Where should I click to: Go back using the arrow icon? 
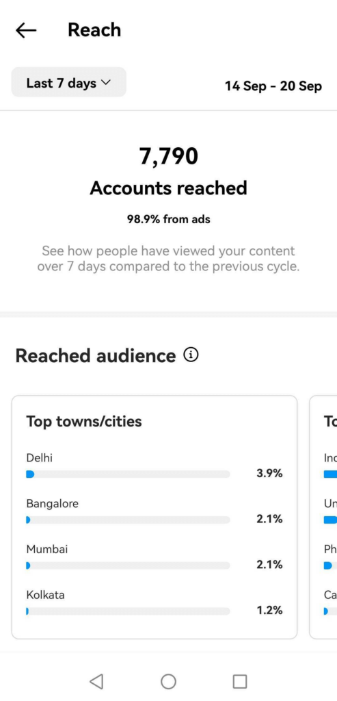(x=26, y=30)
